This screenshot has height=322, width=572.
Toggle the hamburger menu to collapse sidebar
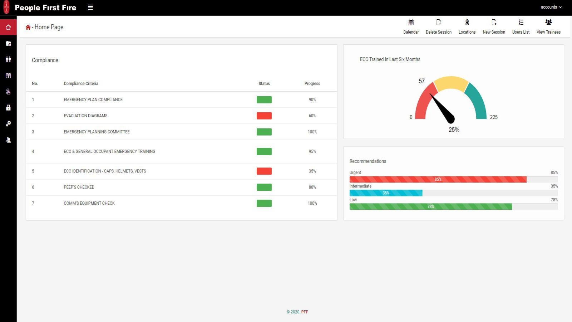coord(90,7)
